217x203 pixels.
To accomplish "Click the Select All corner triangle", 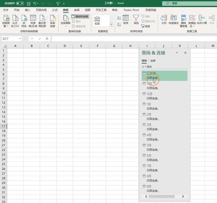I will click(4, 46).
